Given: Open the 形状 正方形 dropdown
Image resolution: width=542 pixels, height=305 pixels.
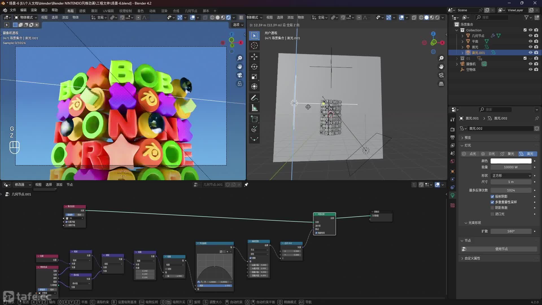Looking at the screenshot, I should (x=511, y=176).
